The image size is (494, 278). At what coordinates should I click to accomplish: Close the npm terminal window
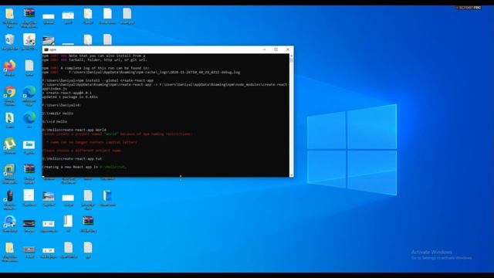[x=288, y=49]
